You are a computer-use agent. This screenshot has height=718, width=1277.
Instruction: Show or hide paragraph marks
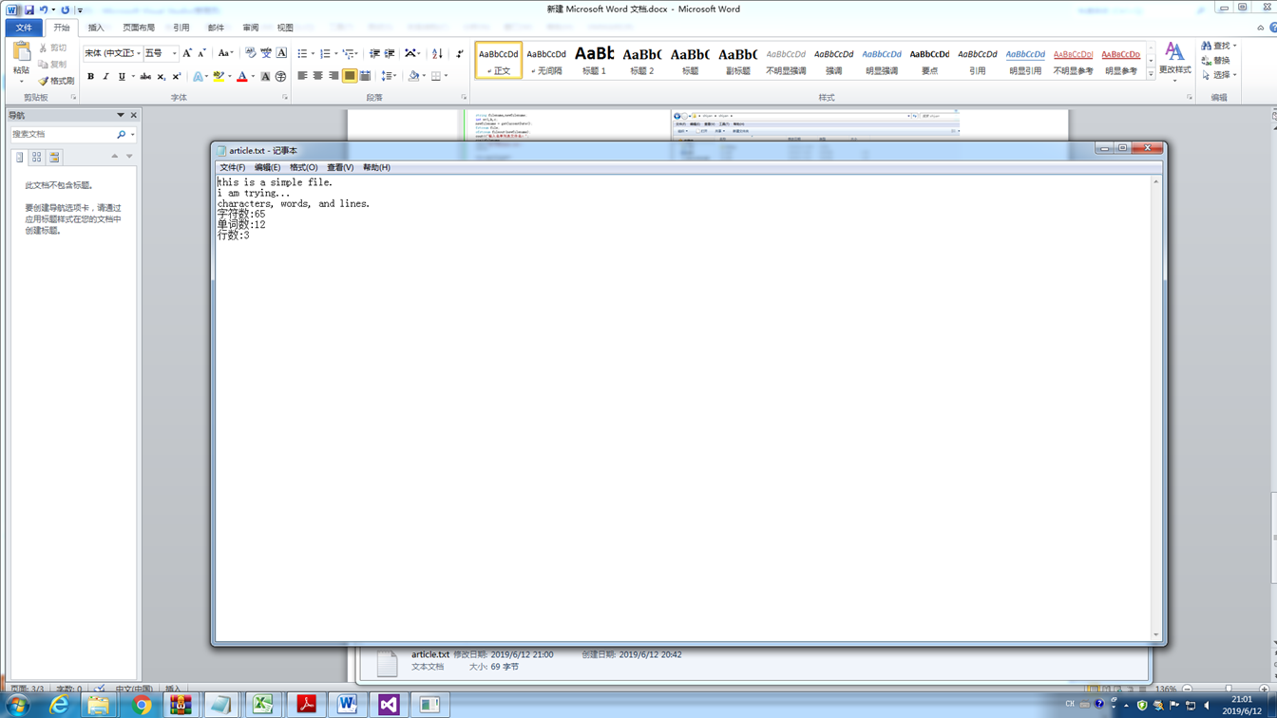(460, 53)
